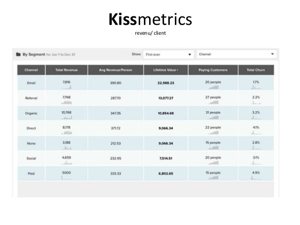300x225 pixels.
Task: Click Organic lifetime value 10,854.68
Action: [166, 113]
